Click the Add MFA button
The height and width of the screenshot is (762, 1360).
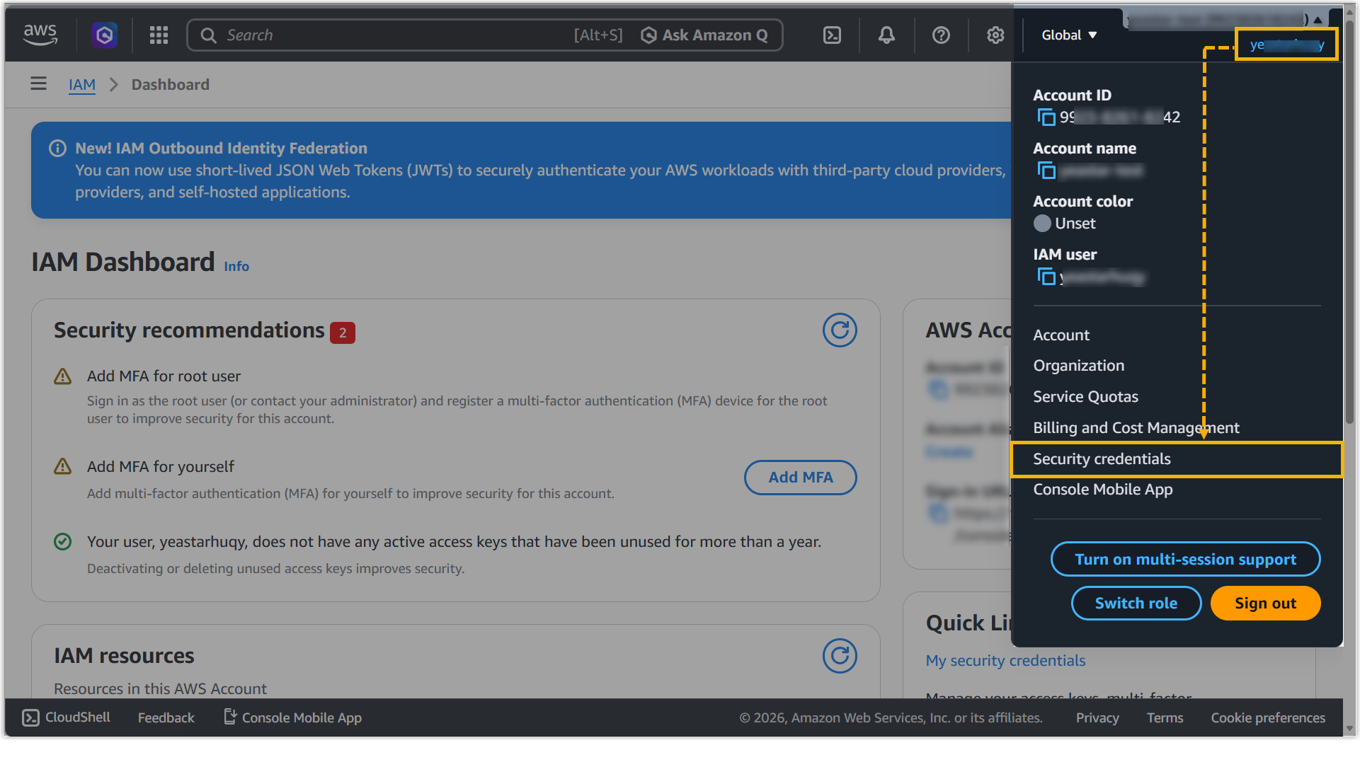[x=801, y=478]
